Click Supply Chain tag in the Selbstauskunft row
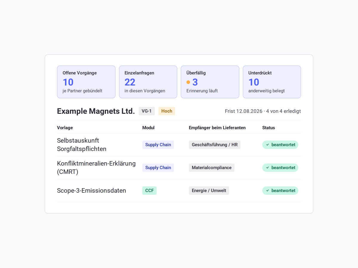This screenshot has height=268, width=358. (x=158, y=145)
